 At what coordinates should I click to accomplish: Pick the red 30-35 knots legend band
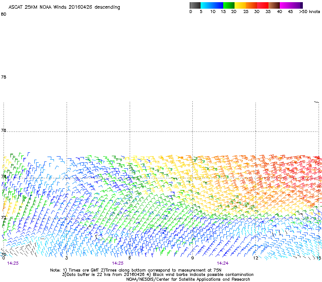[263, 5]
